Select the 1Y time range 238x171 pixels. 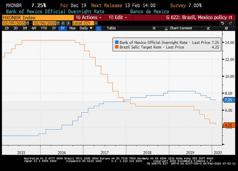pyautogui.click(x=54, y=28)
